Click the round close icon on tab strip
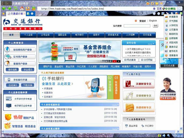Image resolution: width=184 pixels, height=138 pixels. (32, 14)
